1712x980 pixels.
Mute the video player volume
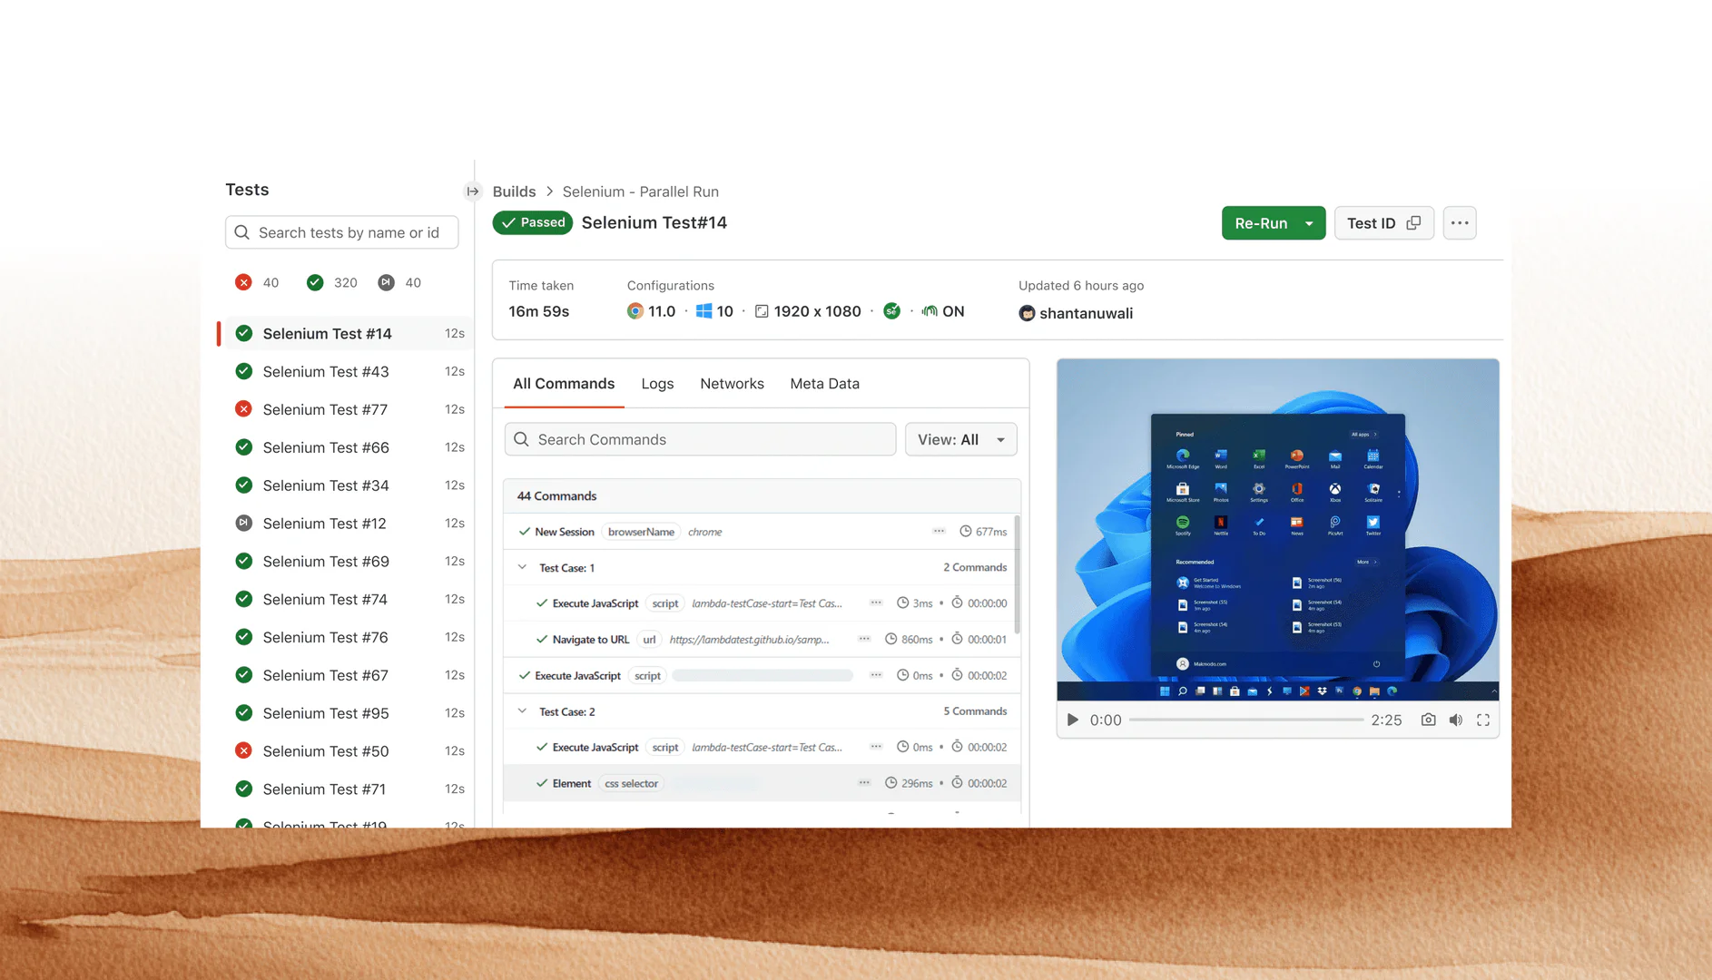point(1456,720)
